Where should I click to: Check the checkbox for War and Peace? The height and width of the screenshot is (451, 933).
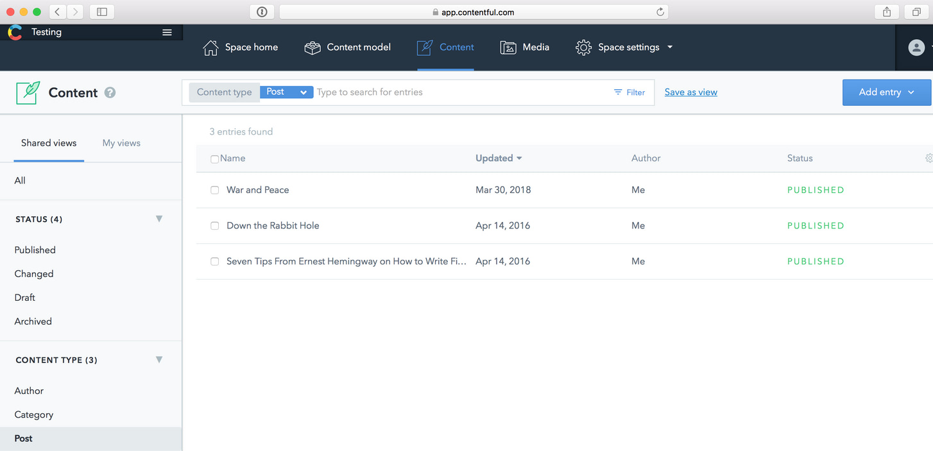[214, 189]
